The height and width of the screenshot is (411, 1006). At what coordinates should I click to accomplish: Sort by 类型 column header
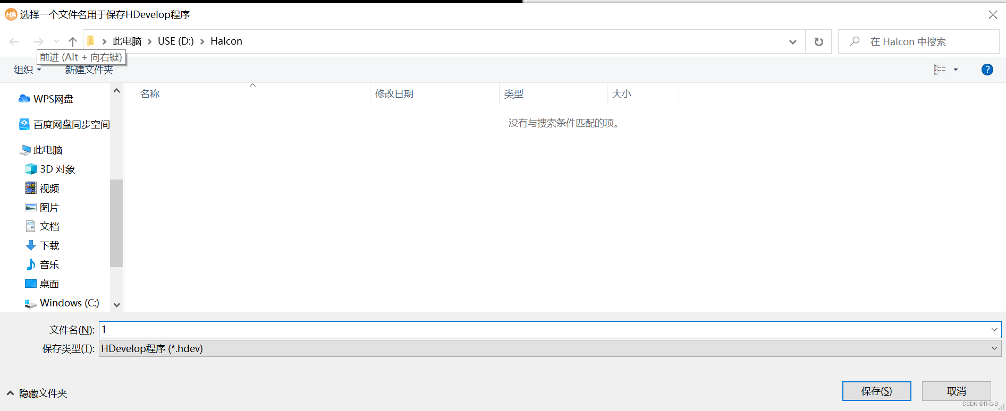[514, 94]
